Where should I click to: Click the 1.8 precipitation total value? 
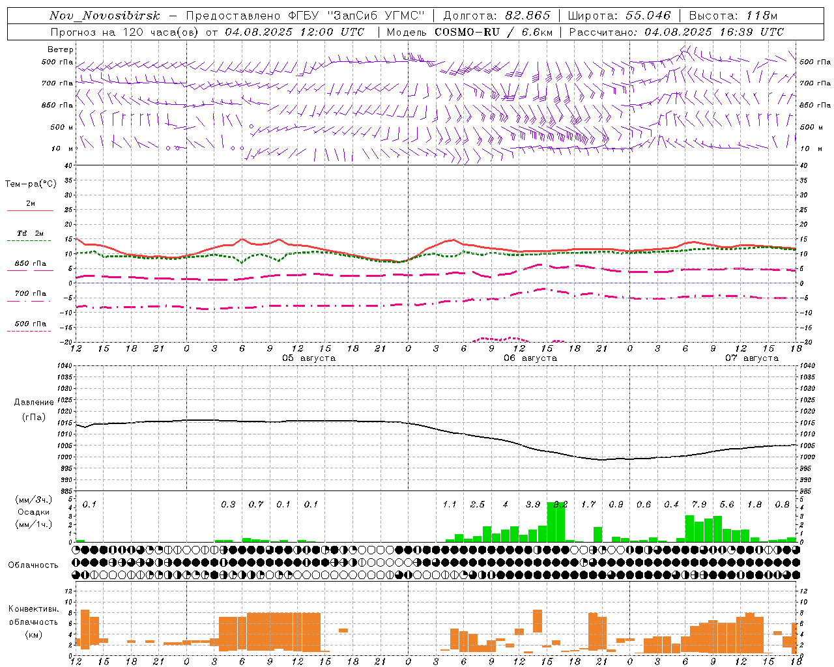coord(755,505)
